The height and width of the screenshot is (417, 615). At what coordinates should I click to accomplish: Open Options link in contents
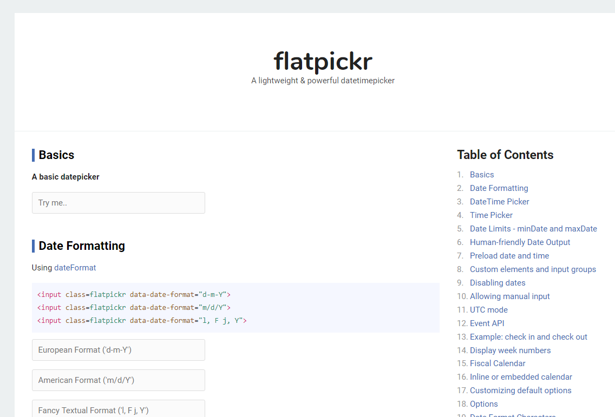(483, 404)
